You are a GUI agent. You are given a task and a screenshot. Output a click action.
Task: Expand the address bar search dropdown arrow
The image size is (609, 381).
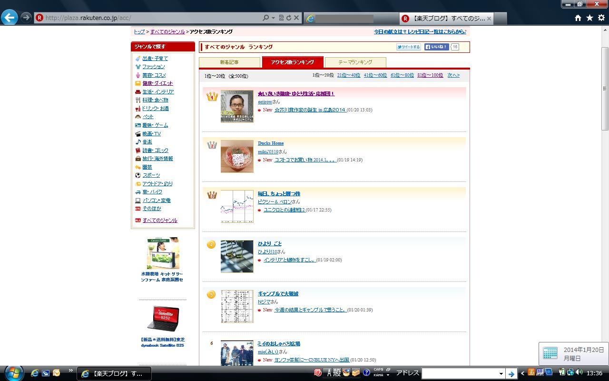coord(273,18)
